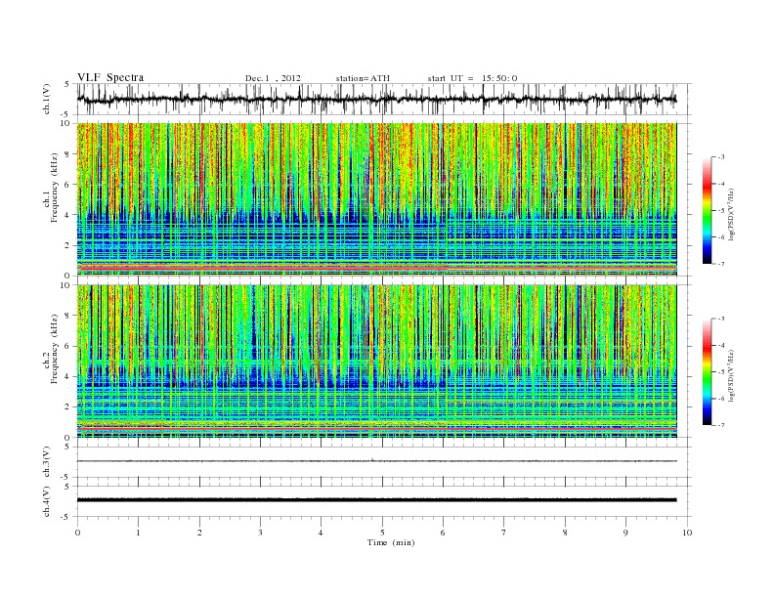Screen dimensions: 774x598
Task: Click the time axis tick label "3"
Action: point(260,533)
